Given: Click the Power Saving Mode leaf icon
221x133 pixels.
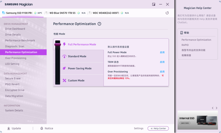Looking at the screenshot, I should (64, 68).
